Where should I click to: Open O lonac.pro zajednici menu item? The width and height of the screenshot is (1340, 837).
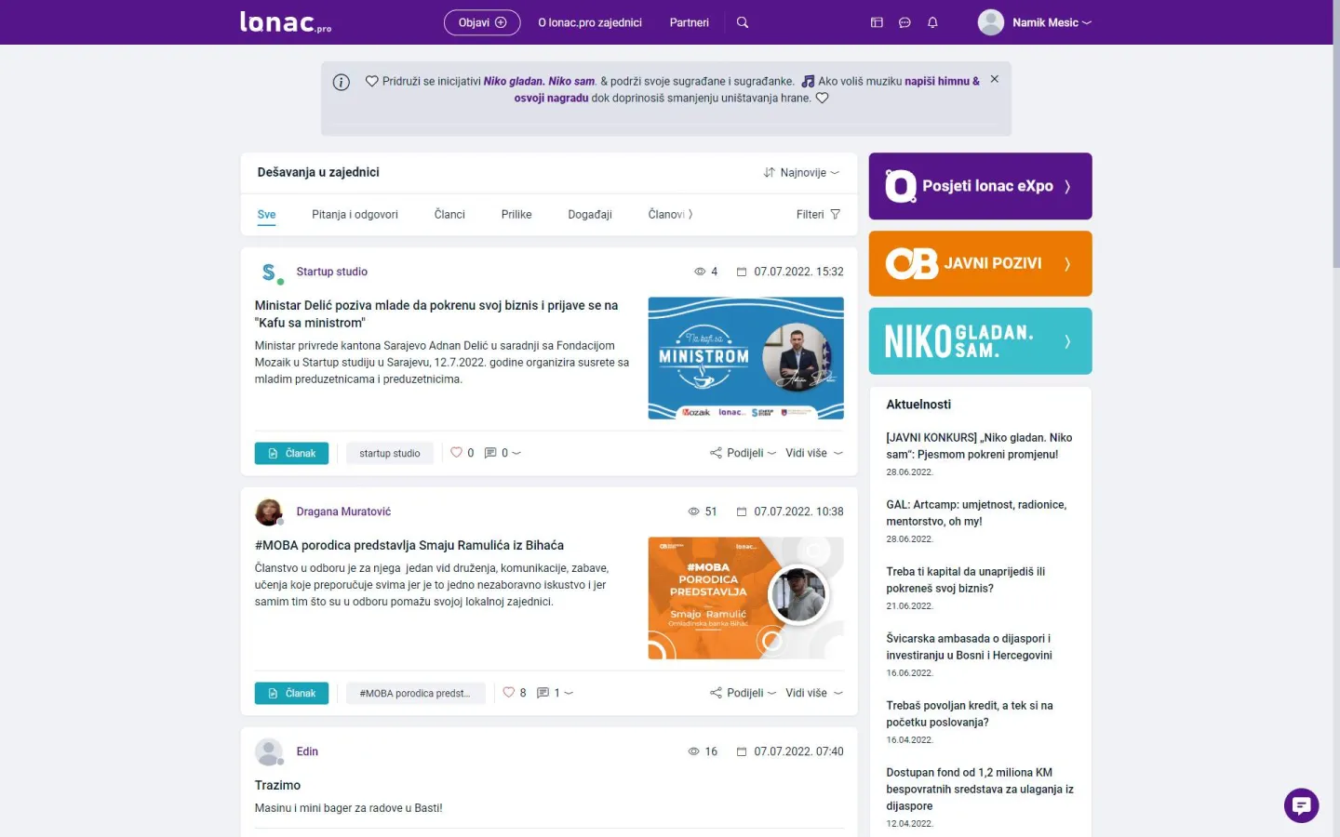point(590,22)
